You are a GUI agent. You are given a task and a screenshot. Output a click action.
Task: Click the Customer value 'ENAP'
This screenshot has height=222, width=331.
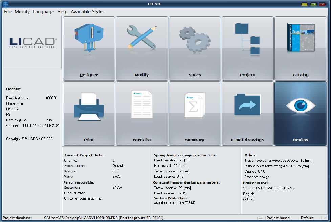point(117,187)
